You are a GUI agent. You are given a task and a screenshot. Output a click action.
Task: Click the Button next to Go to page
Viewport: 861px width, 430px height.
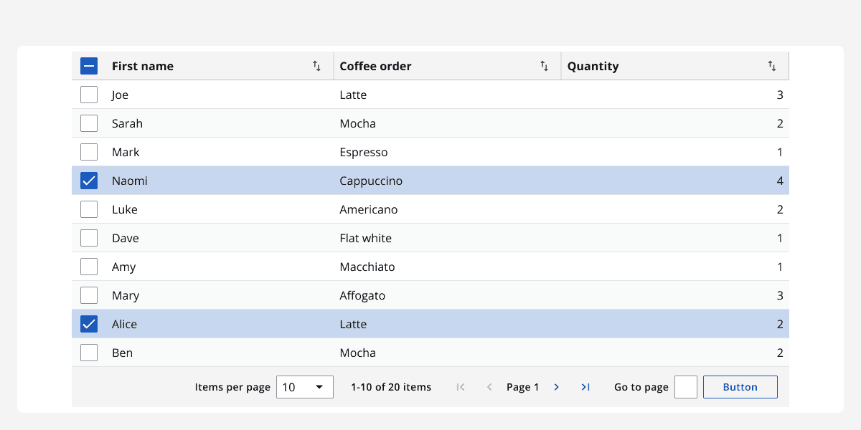pyautogui.click(x=740, y=387)
